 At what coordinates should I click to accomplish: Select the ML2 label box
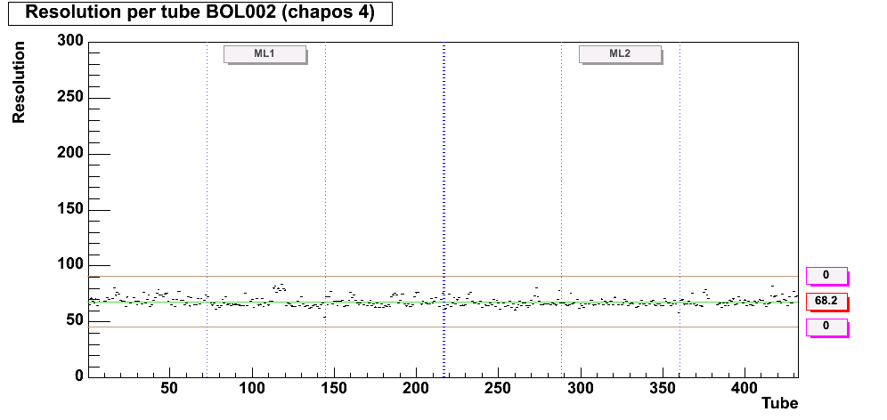point(620,54)
